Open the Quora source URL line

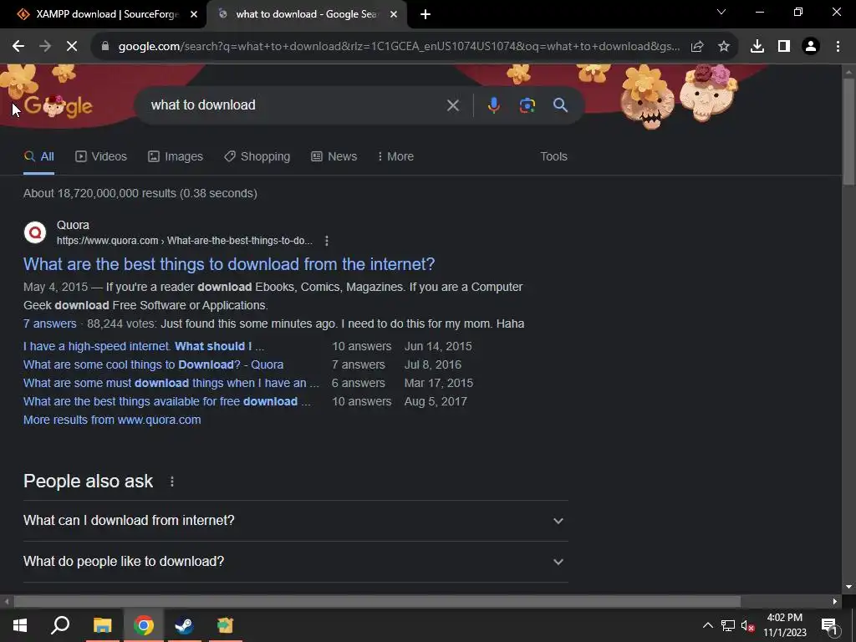pyautogui.click(x=185, y=241)
